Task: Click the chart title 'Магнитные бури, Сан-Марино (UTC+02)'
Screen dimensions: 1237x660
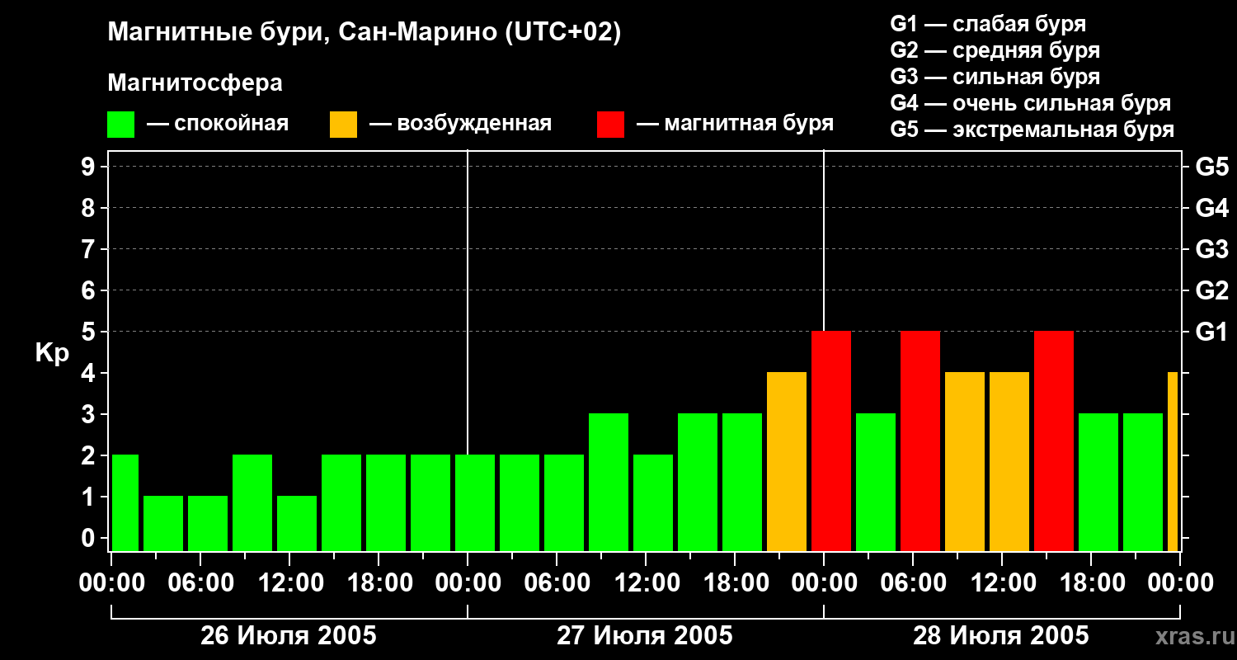Action: point(364,33)
